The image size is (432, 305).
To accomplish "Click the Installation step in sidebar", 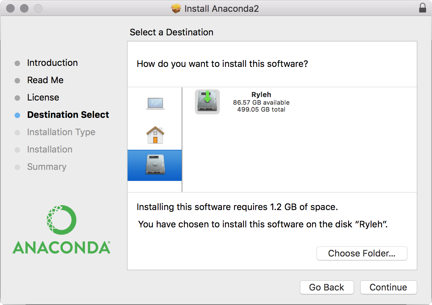I will pyautogui.click(x=50, y=149).
